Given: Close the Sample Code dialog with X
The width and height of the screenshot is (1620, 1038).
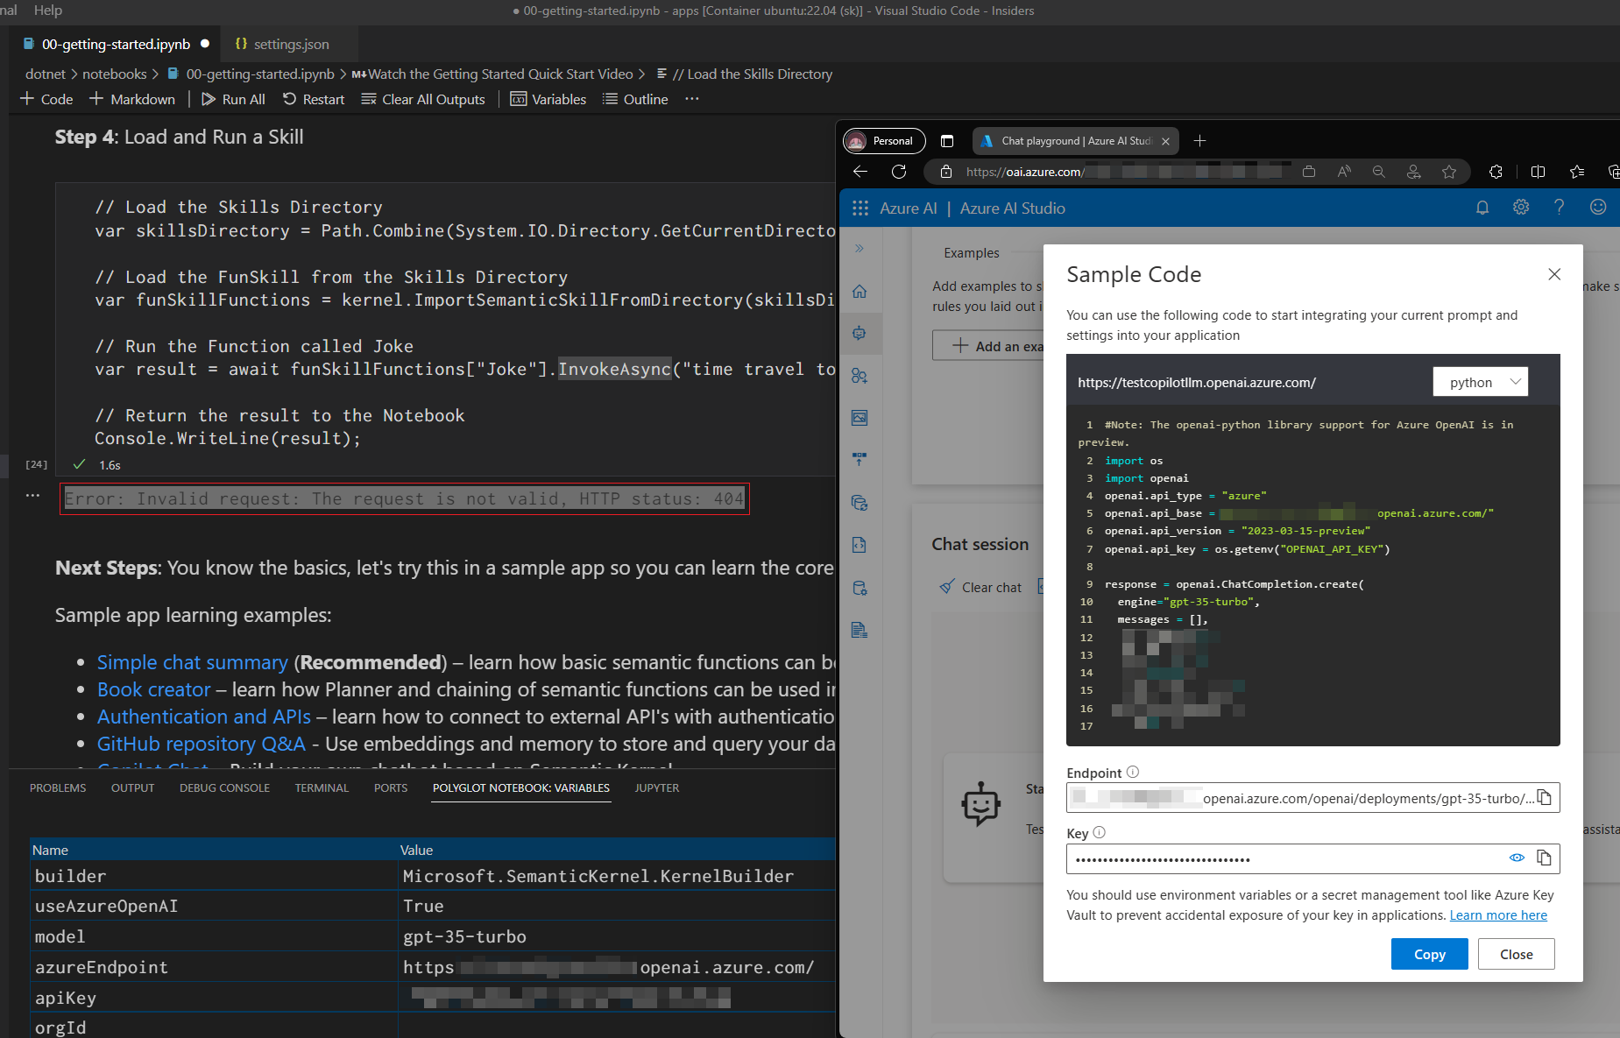Looking at the screenshot, I should [1554, 274].
